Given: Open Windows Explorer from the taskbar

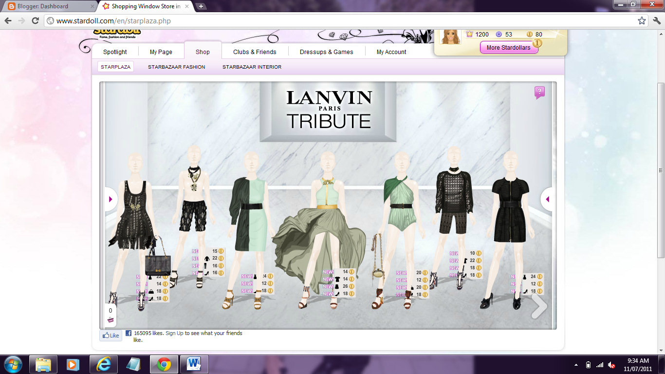Looking at the screenshot, I should (x=43, y=364).
